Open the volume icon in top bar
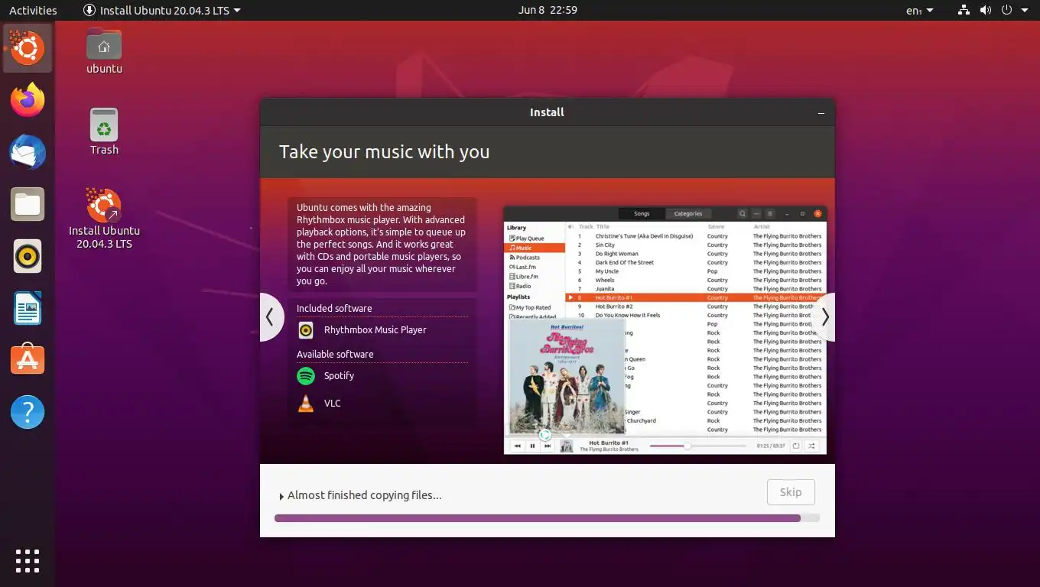 click(x=985, y=10)
